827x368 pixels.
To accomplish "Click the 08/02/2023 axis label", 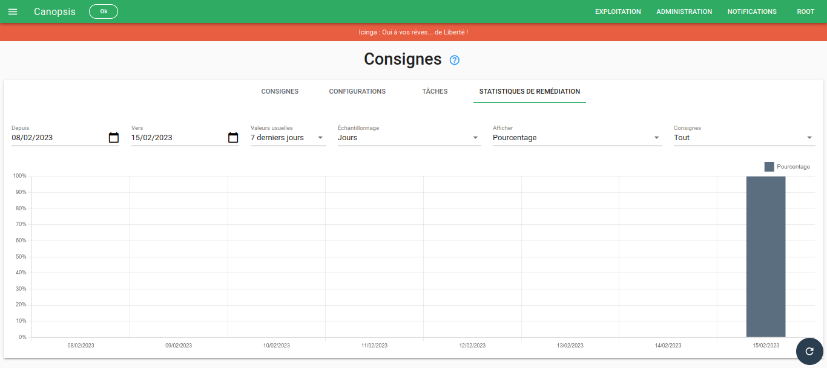I will click(x=81, y=346).
